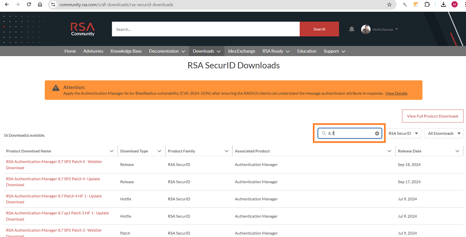Open the Mohit.Verman account dropdown
This screenshot has width=466, height=237.
(x=383, y=29)
